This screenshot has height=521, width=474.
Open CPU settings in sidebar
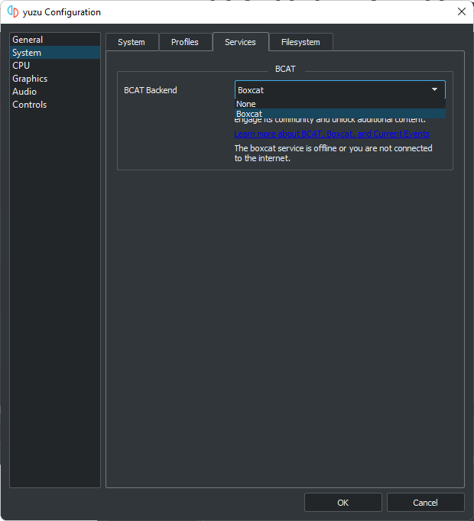[55, 66]
